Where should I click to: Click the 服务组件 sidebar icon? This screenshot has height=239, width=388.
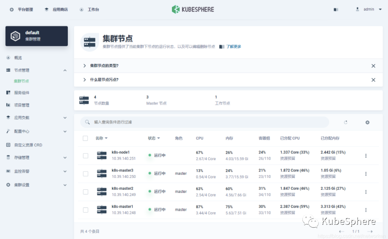(x=8, y=93)
